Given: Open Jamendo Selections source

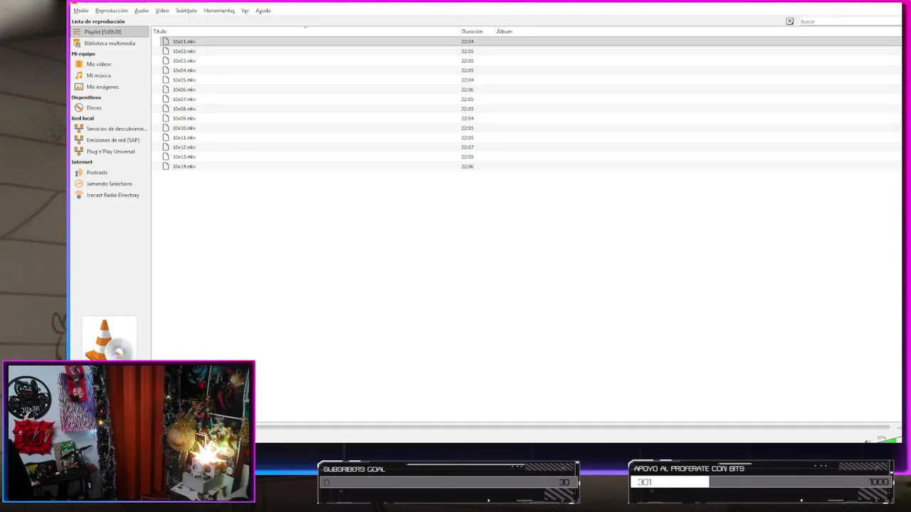Looking at the screenshot, I should (109, 183).
